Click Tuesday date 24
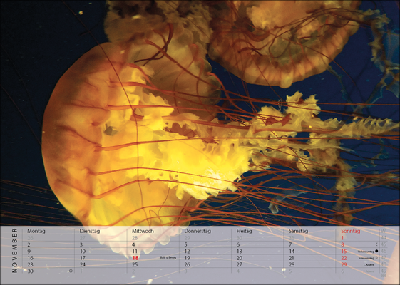400x285 pixels. [83, 264]
